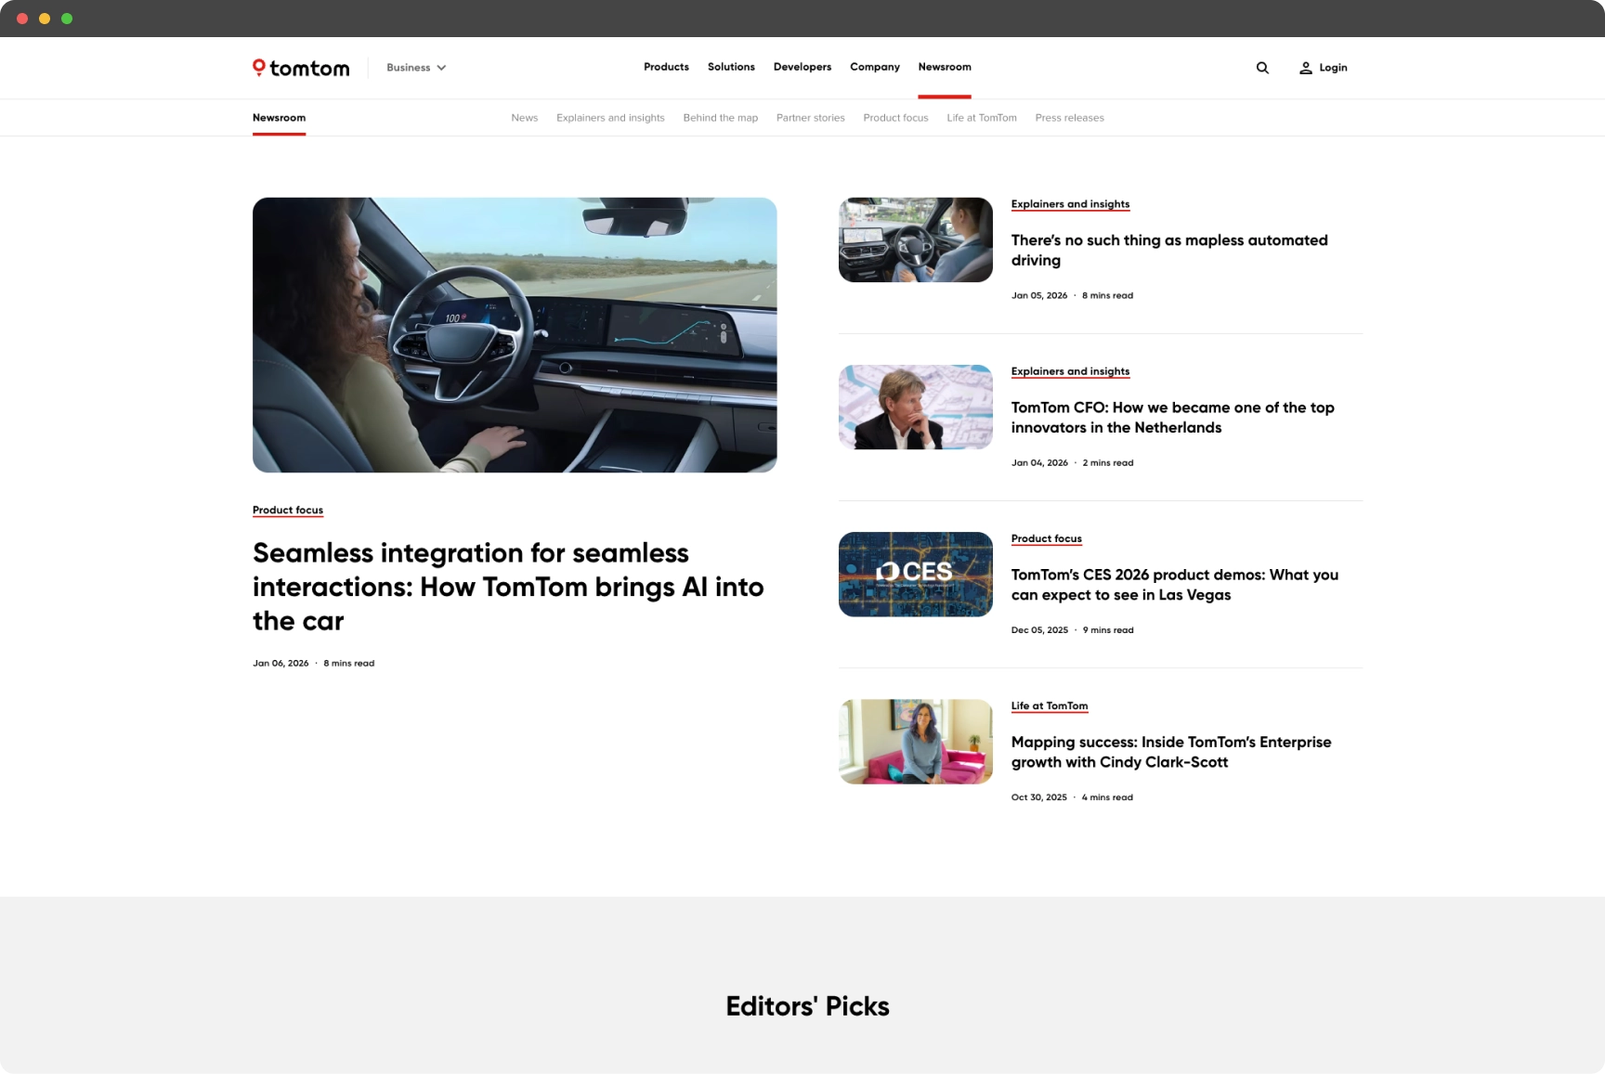Viewport: 1605px width, 1074px height.
Task: Read 'There's no such thing as mapless' article
Action: (1169, 250)
